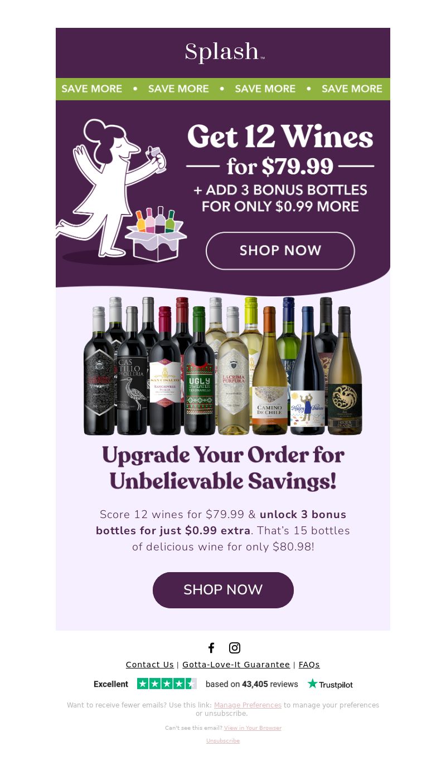Click the purple SHOP NOW button
This screenshot has width=446, height=771.
point(223,590)
